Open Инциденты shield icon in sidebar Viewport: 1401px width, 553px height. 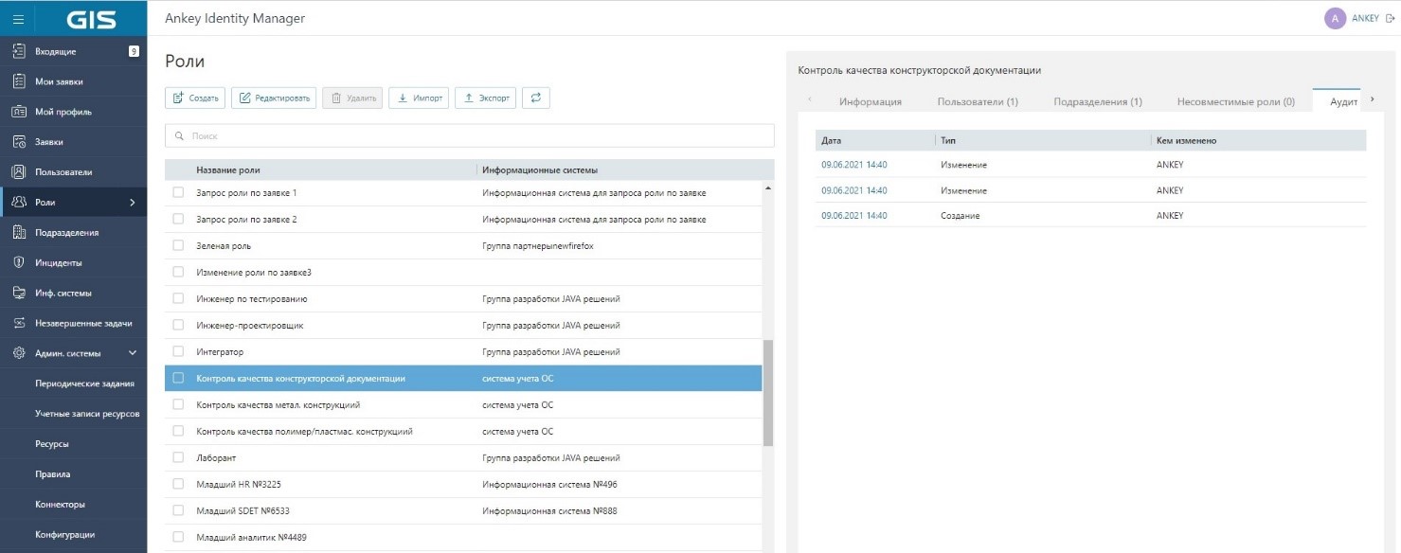point(18,262)
